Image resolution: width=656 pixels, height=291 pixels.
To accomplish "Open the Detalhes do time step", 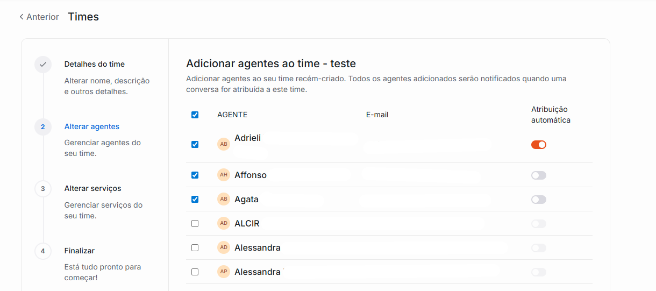I will point(95,64).
